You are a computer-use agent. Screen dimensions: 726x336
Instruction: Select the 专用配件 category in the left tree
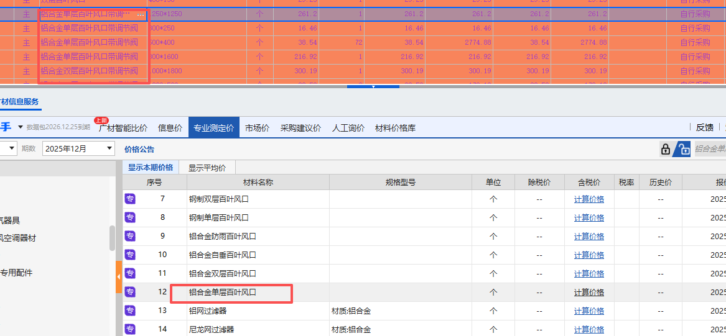tap(16, 273)
